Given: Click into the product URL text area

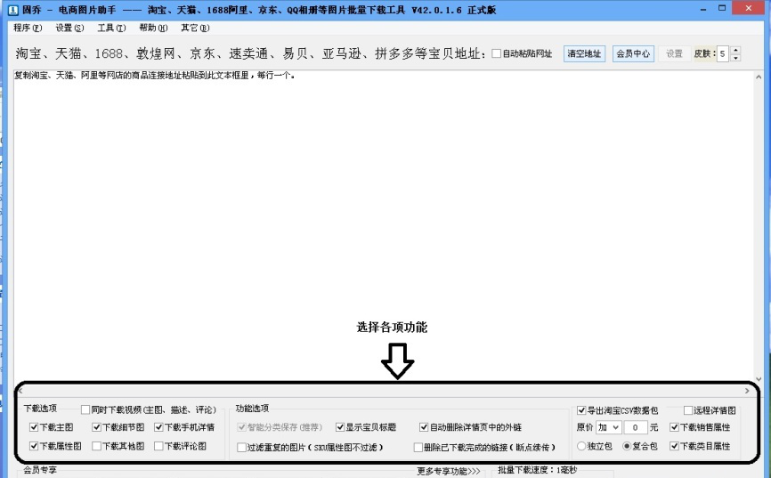Looking at the screenshot, I should [384, 226].
